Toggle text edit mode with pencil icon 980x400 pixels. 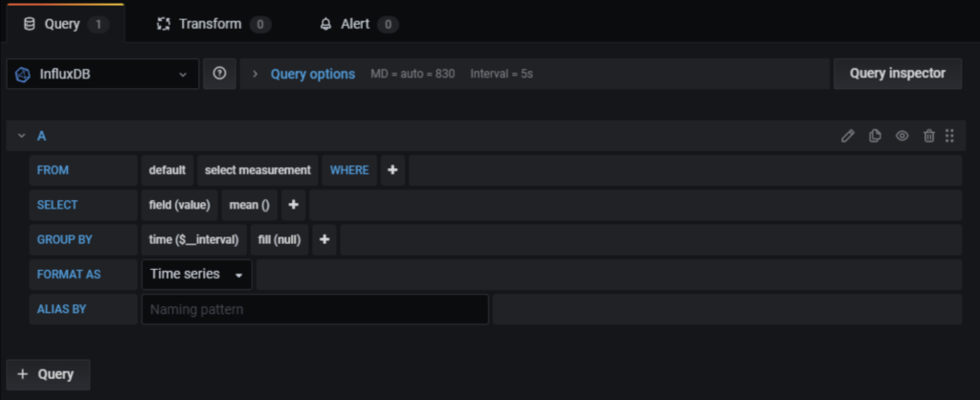click(x=847, y=136)
